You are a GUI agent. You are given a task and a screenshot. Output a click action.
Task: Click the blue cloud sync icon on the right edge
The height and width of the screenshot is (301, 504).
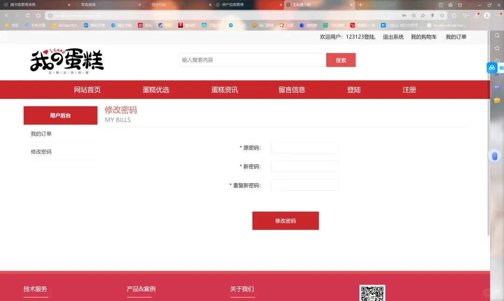click(492, 67)
